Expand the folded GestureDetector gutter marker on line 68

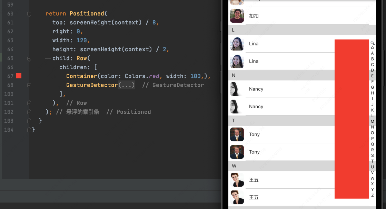(29, 85)
